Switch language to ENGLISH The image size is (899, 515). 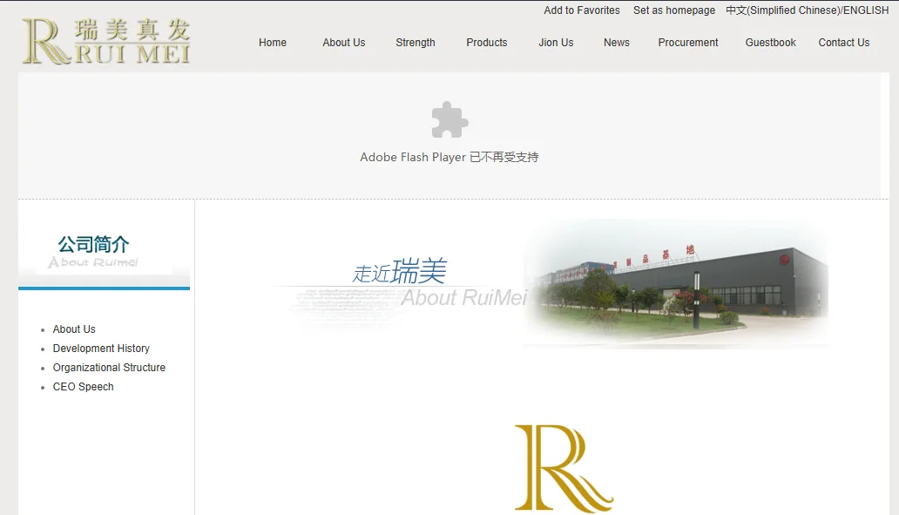(x=866, y=10)
